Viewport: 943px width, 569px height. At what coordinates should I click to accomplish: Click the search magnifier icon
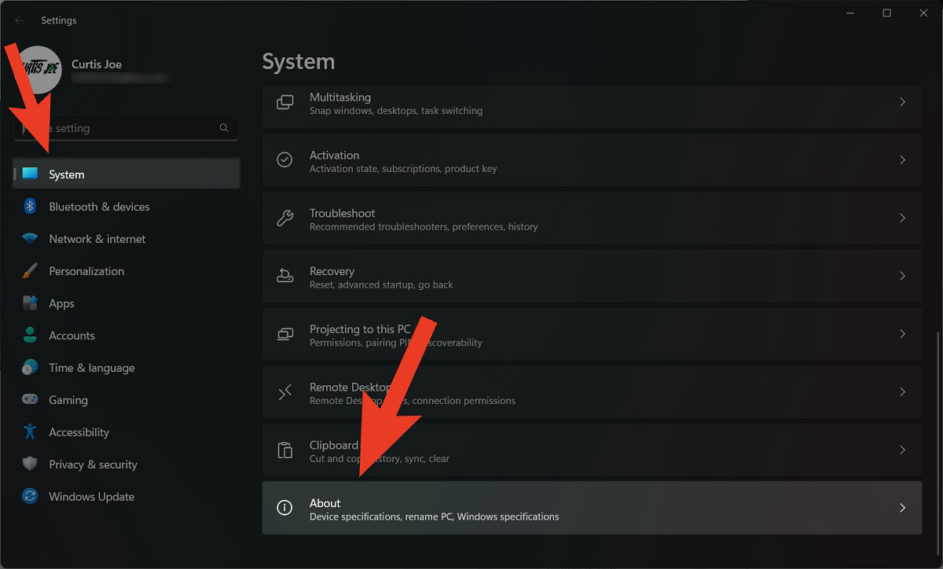[224, 128]
